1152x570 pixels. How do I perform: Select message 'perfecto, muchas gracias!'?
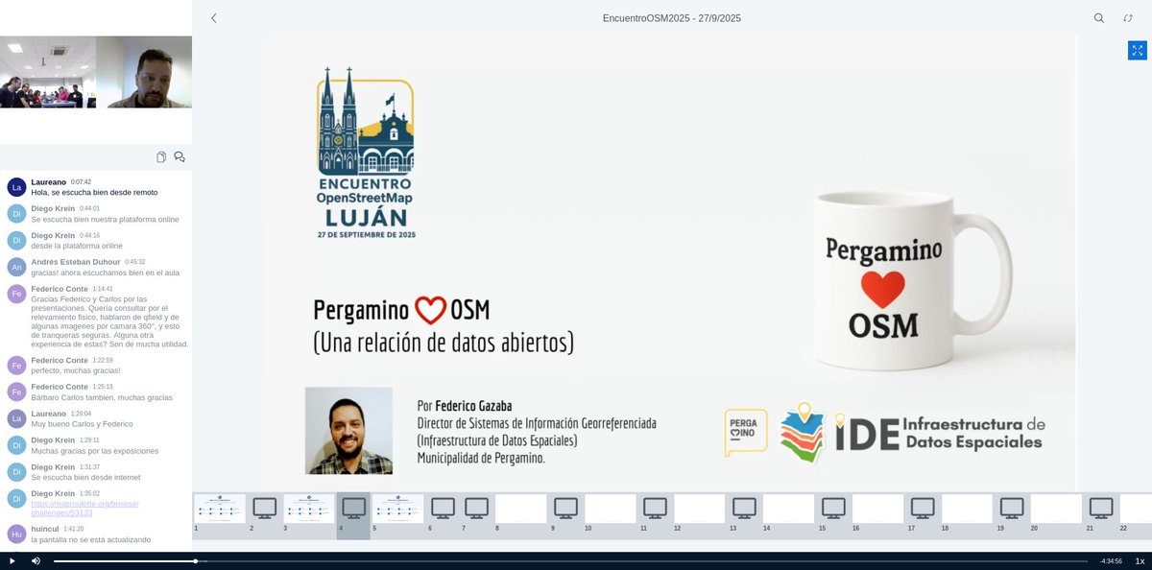click(x=76, y=370)
